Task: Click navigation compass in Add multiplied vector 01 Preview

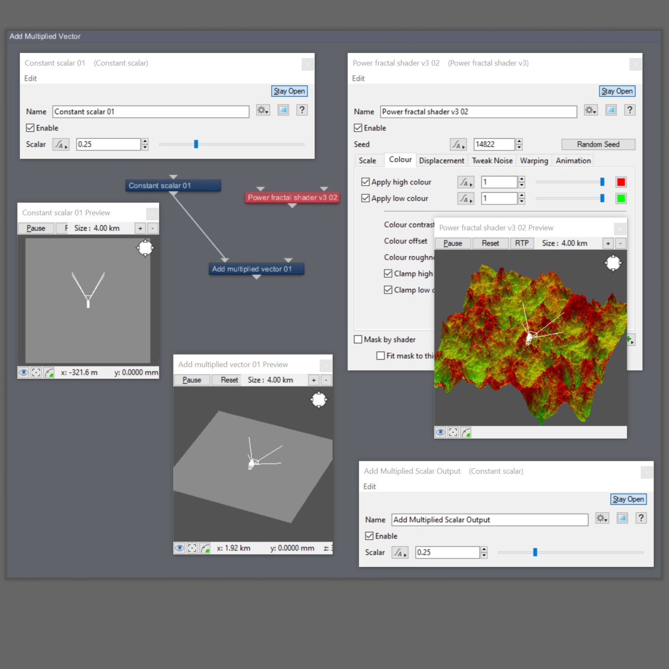Action: tap(319, 400)
